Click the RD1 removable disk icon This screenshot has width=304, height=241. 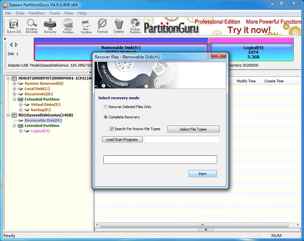[14, 115]
